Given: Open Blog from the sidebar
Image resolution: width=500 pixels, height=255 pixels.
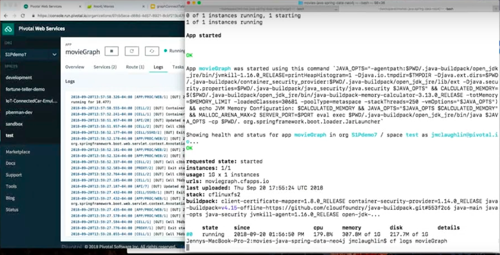Looking at the screenshot, I should pyautogui.click(x=10, y=198).
